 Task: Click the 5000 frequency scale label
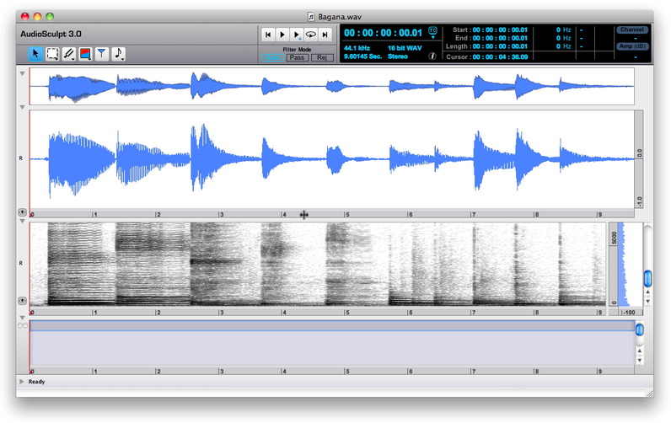pos(614,238)
